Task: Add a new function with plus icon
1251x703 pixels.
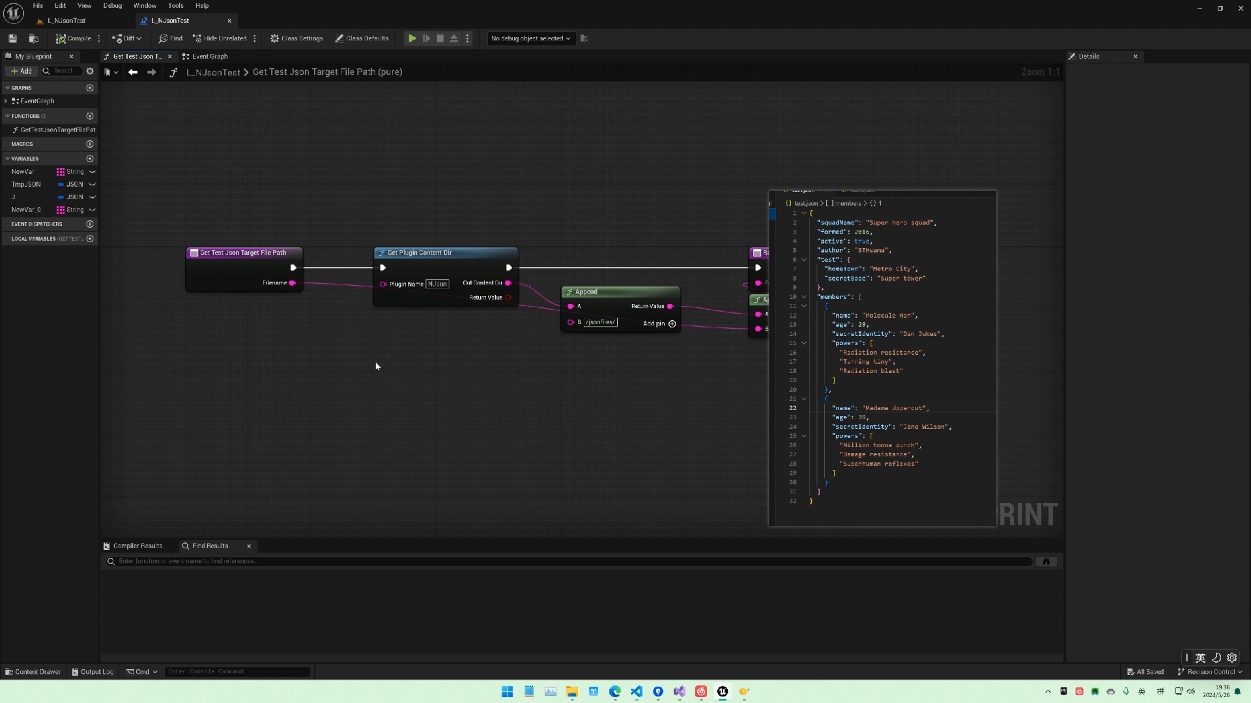Action: 90,116
